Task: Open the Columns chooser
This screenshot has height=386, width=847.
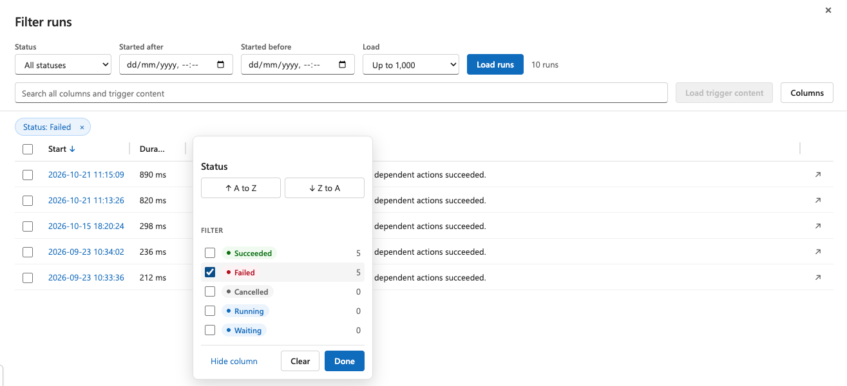Action: pyautogui.click(x=807, y=93)
